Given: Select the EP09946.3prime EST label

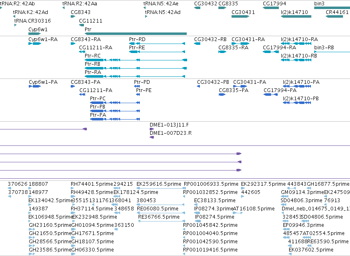Looking at the screenshot, I should click(304, 225).
